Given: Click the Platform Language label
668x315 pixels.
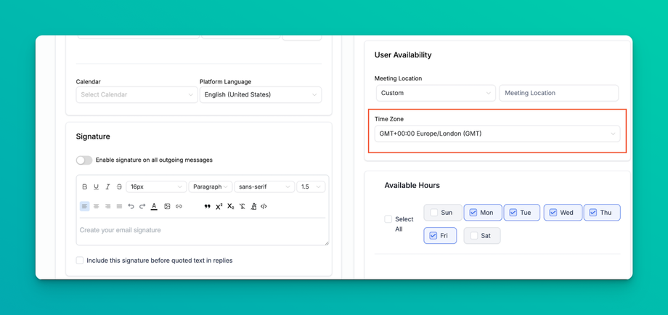Looking at the screenshot, I should pyautogui.click(x=225, y=81).
